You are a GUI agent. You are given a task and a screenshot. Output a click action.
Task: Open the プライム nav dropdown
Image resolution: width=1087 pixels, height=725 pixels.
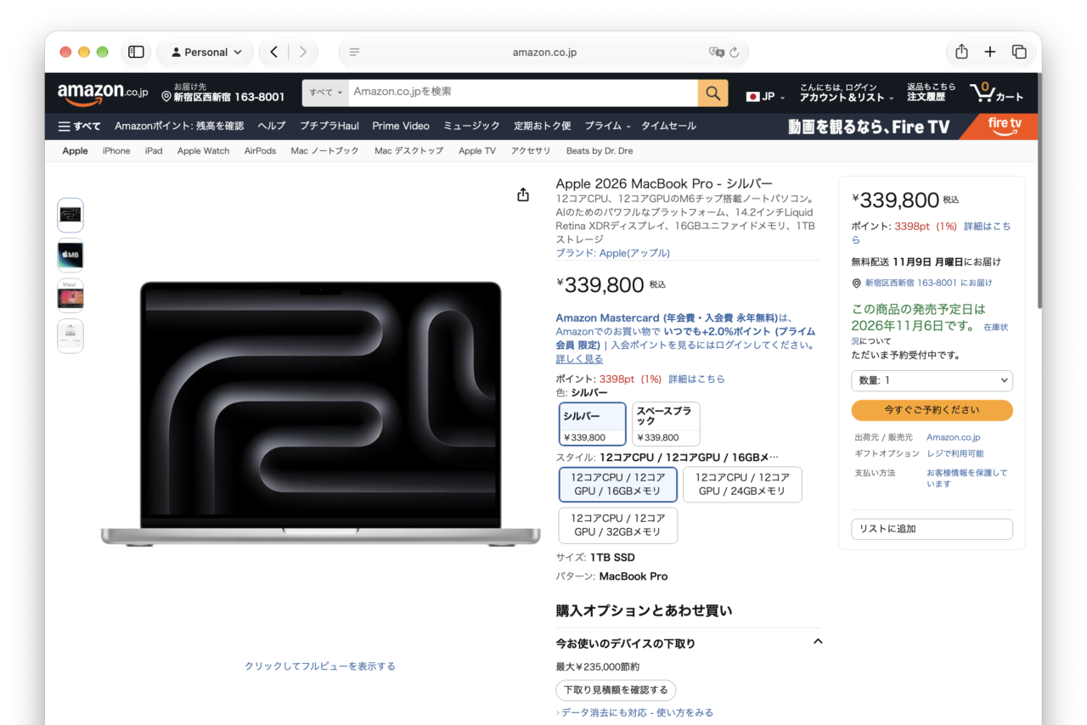point(607,126)
